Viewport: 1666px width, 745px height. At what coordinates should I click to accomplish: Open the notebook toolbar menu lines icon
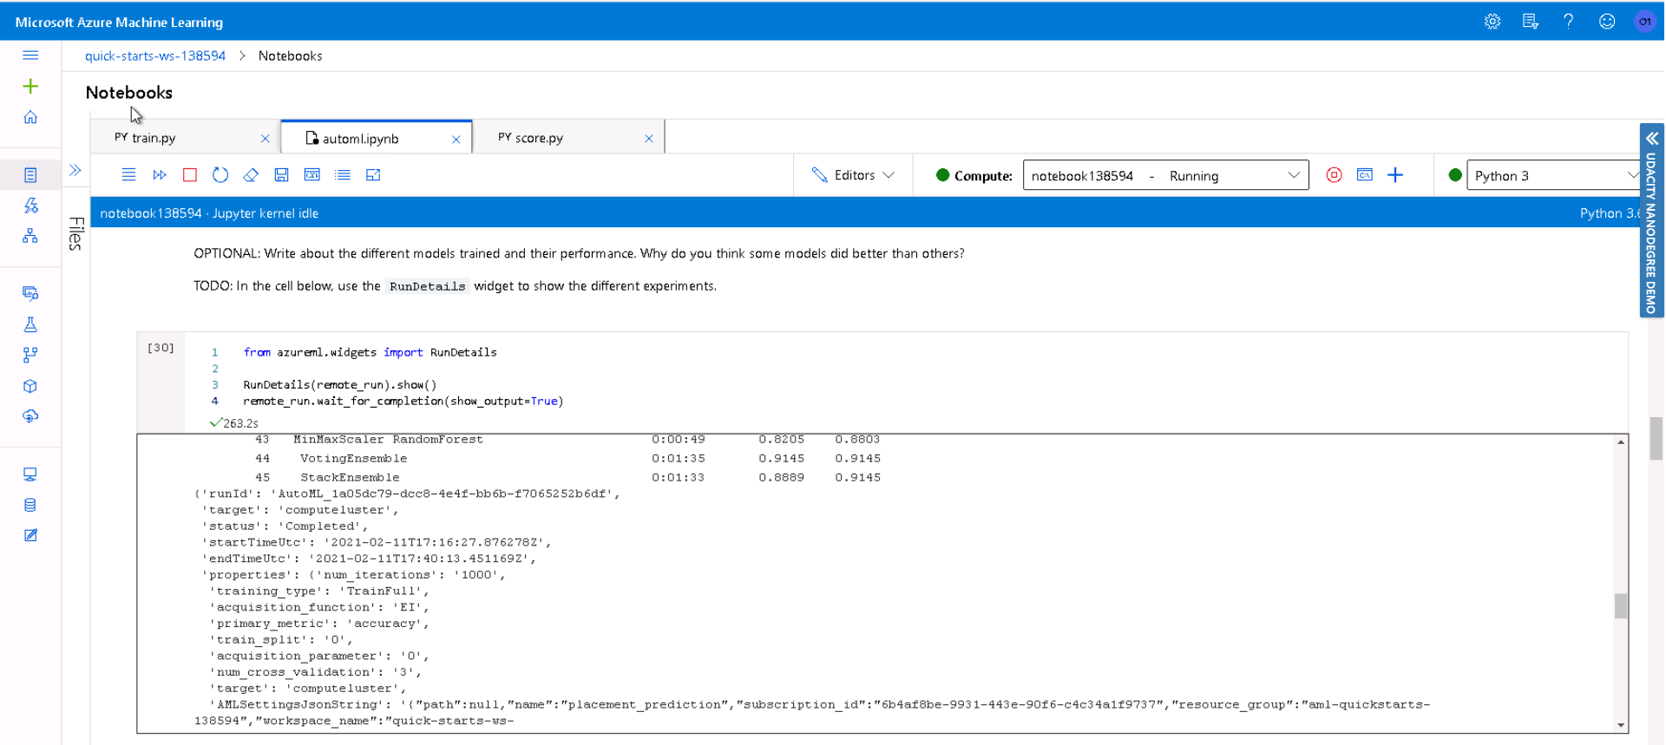(128, 175)
